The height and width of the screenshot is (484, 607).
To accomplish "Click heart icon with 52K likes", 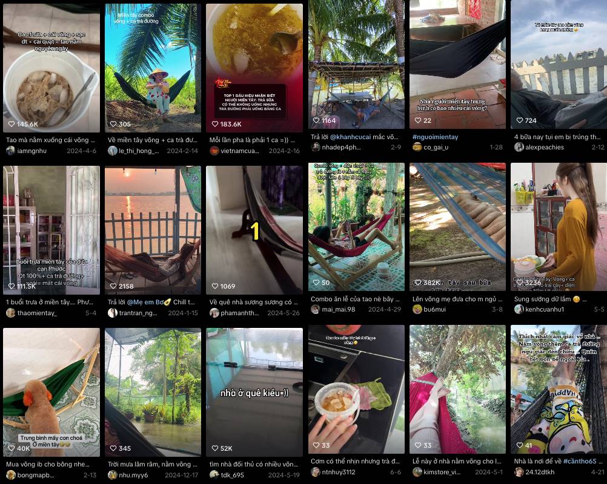I will (x=215, y=448).
